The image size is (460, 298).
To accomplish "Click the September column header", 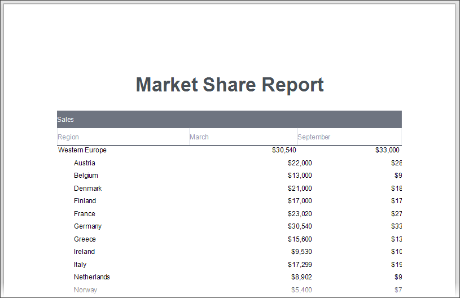I will 314,137.
